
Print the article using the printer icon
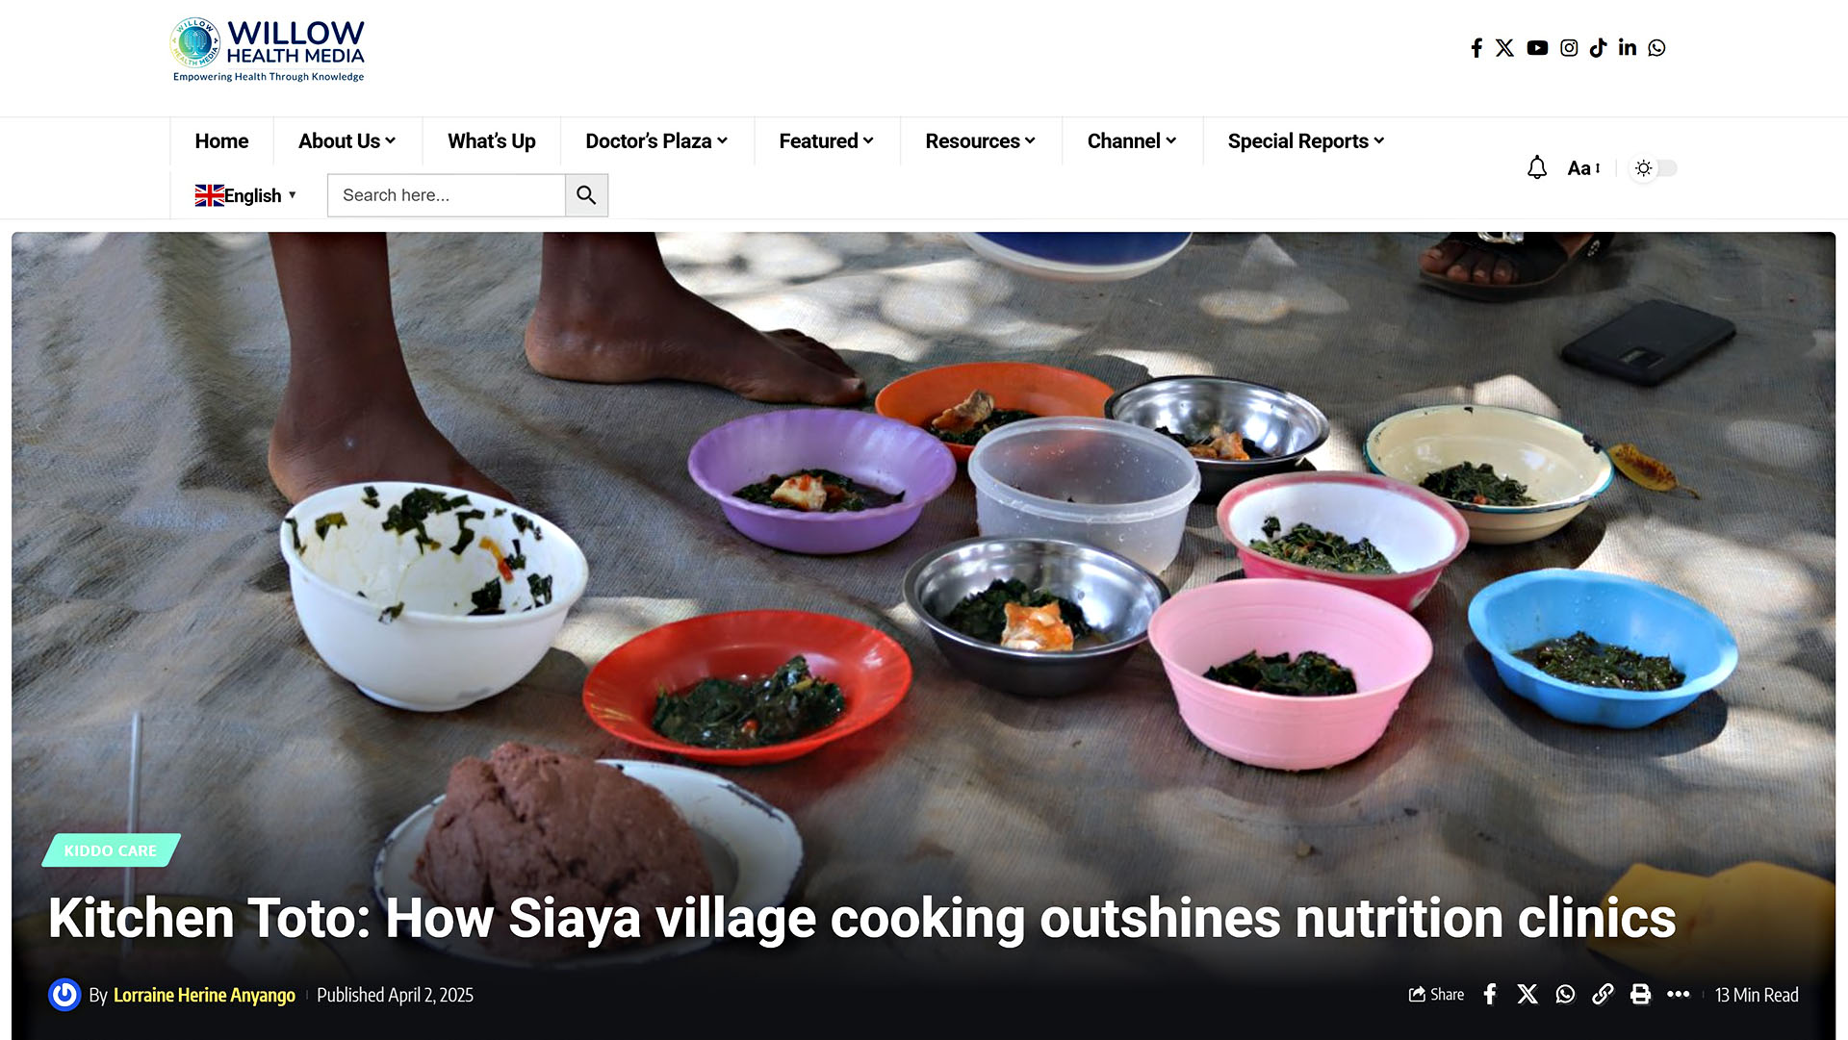[x=1640, y=995]
